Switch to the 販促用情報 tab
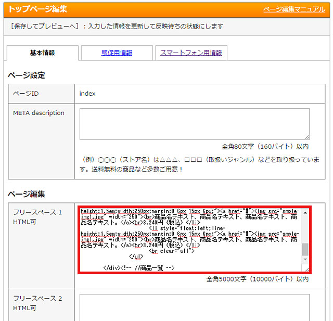The width and height of the screenshot is (333, 321). (117, 53)
